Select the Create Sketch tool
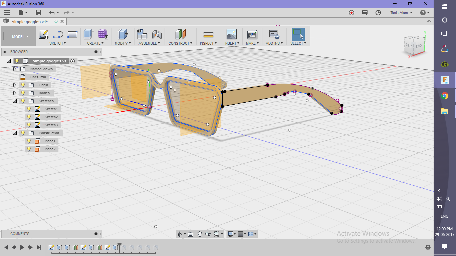 [x=44, y=34]
